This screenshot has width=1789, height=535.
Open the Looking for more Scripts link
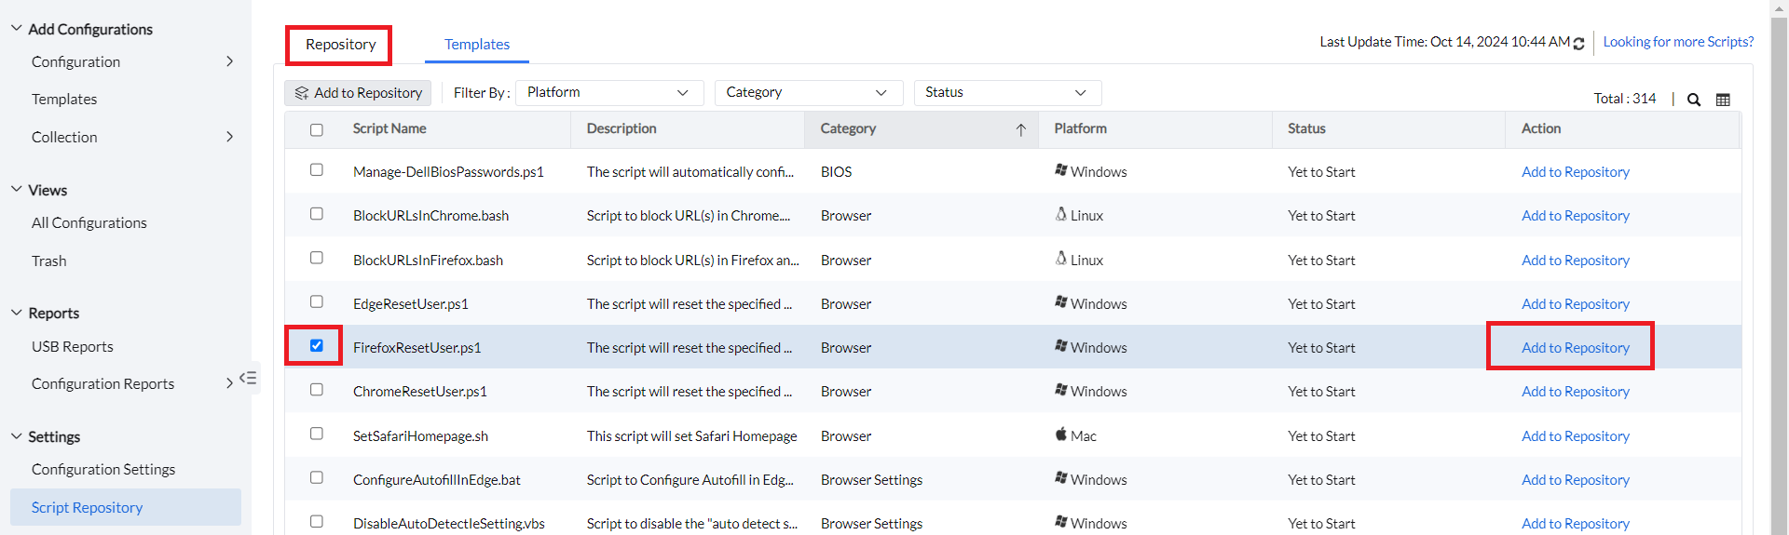tap(1677, 42)
